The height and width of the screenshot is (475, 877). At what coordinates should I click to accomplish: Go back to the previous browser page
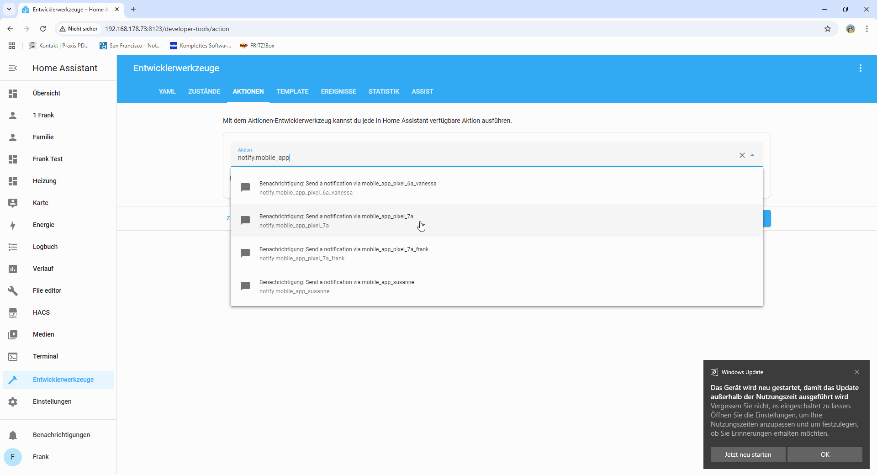pyautogui.click(x=10, y=29)
